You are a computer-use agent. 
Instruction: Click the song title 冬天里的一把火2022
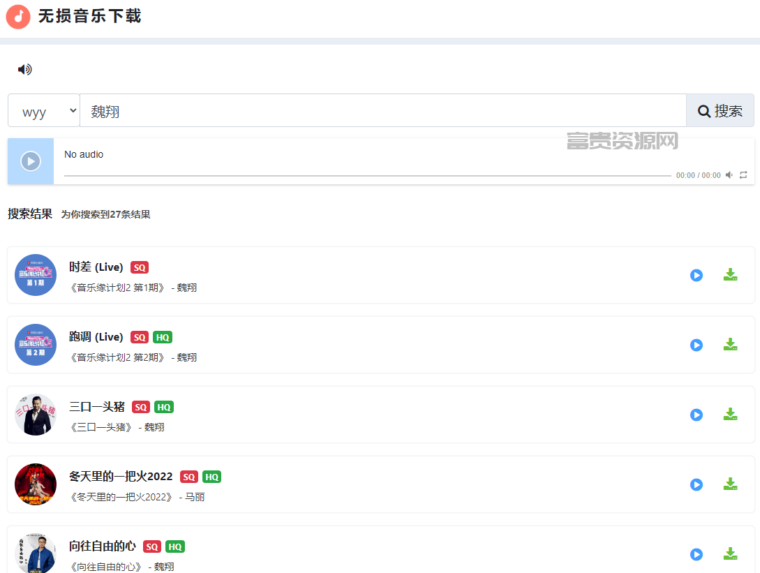tap(121, 477)
